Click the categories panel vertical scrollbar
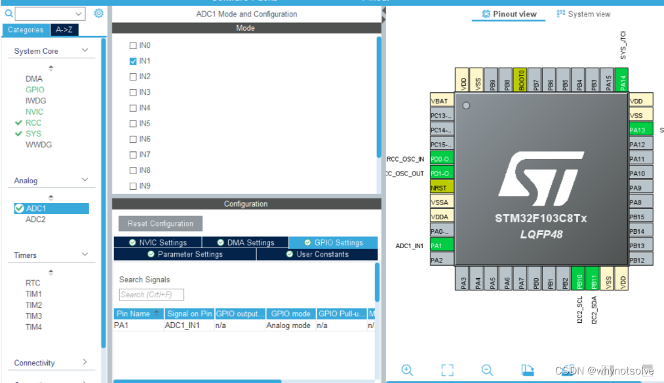Screen dimensions: 664x383 (104, 192)
